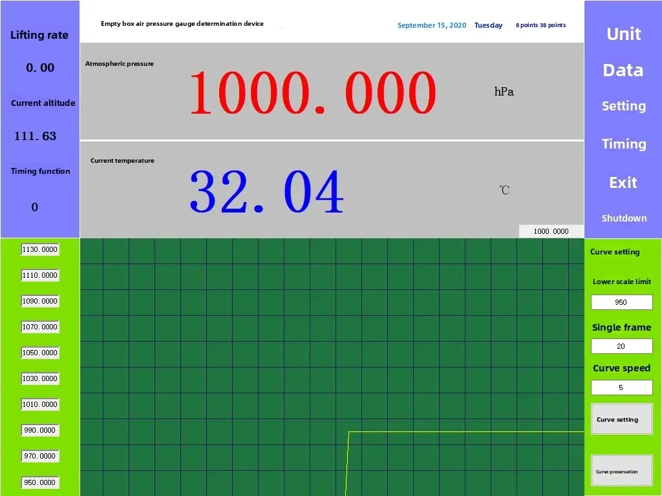
Task: Click the 1070.0000 scale value box
Action: pyautogui.click(x=40, y=326)
